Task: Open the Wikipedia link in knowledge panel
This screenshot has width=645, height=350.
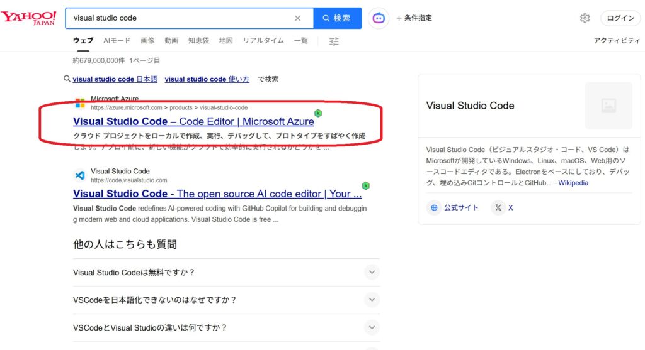Action: coord(573,183)
